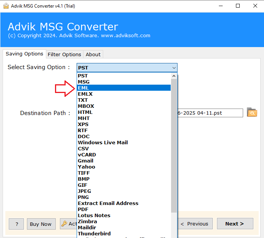Choose EMLX in the saving list
Screen dimensions: 264x238
(124, 94)
